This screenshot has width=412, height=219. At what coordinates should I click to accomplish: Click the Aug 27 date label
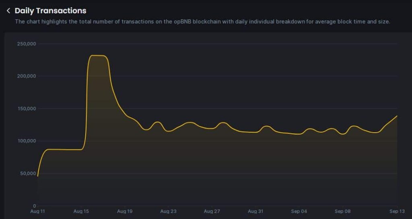212,211
